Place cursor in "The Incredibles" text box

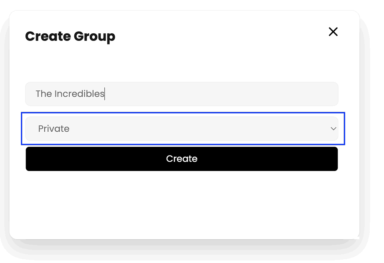182,94
